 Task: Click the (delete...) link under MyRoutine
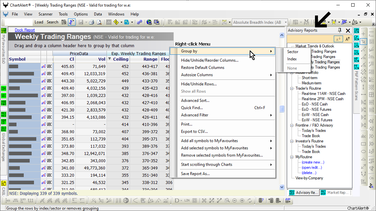pyautogui.click(x=309, y=173)
